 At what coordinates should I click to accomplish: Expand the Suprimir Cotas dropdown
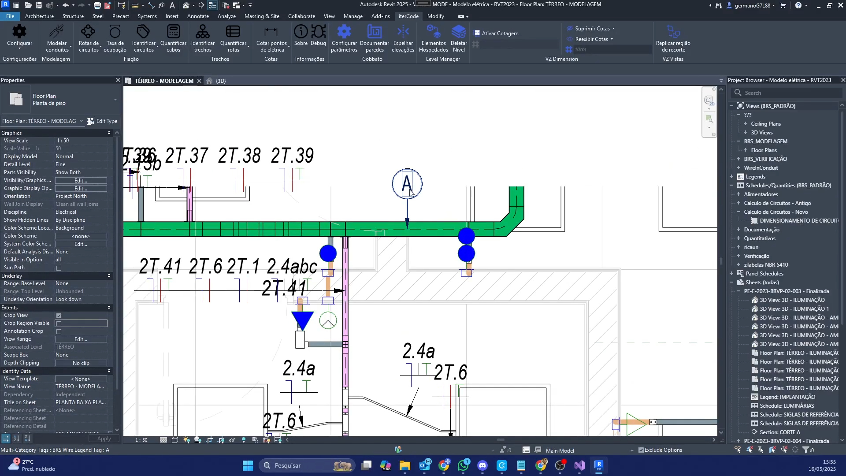click(613, 29)
